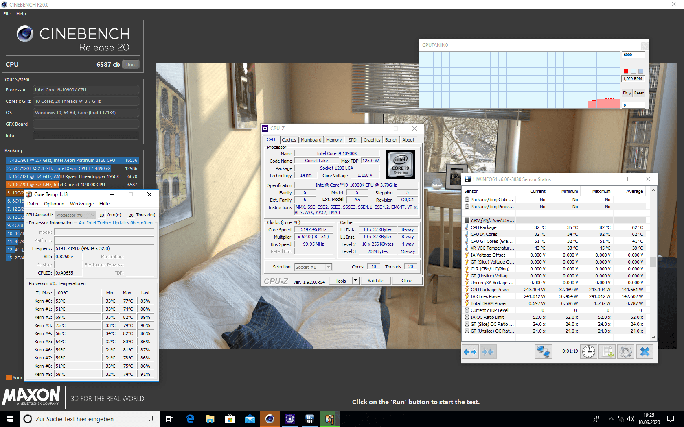Select the Xeon Platinum 8168 ranking row
Screen dimensions: 684x427
pos(72,160)
